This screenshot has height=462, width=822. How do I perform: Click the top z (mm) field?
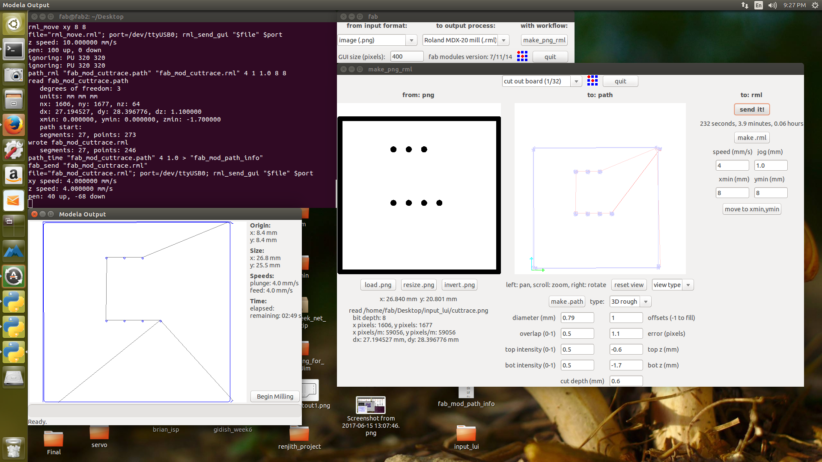pyautogui.click(x=626, y=349)
